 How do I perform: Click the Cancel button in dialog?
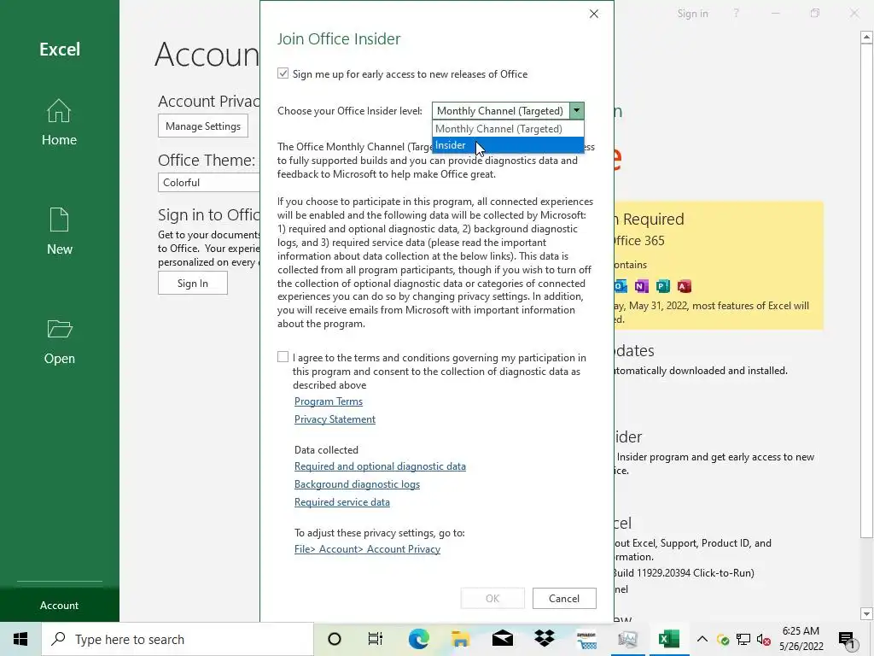[x=564, y=599]
